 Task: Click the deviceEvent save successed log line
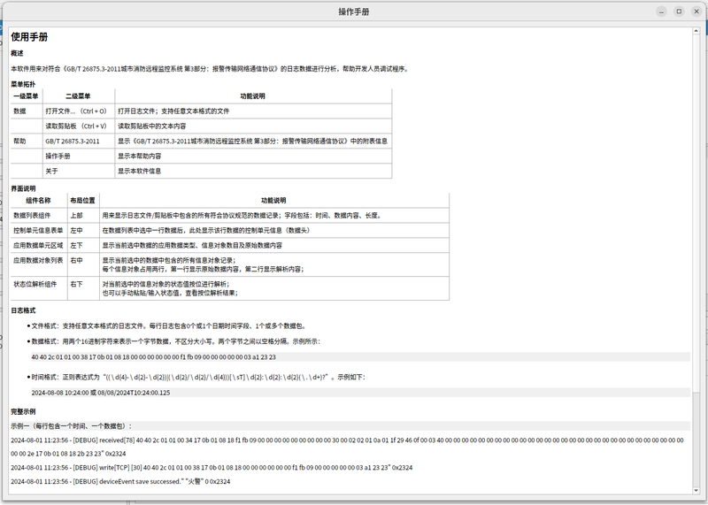point(120,481)
